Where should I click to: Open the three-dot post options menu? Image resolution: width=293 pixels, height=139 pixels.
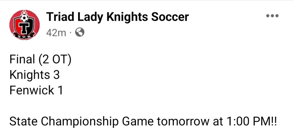(x=272, y=16)
